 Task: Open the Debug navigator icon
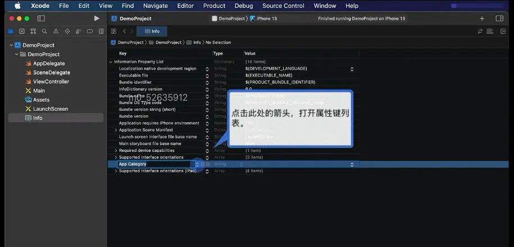78,31
